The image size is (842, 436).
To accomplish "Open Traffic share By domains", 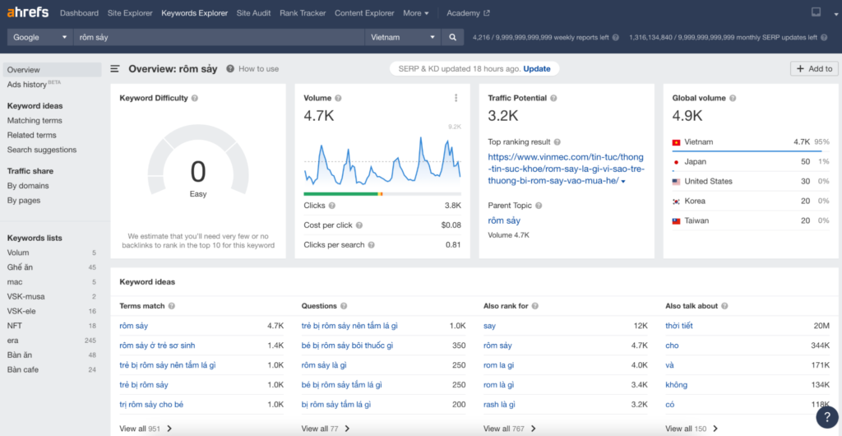I will [28, 186].
